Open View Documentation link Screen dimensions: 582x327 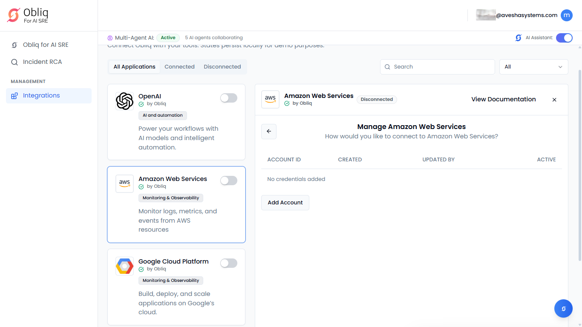(503, 99)
